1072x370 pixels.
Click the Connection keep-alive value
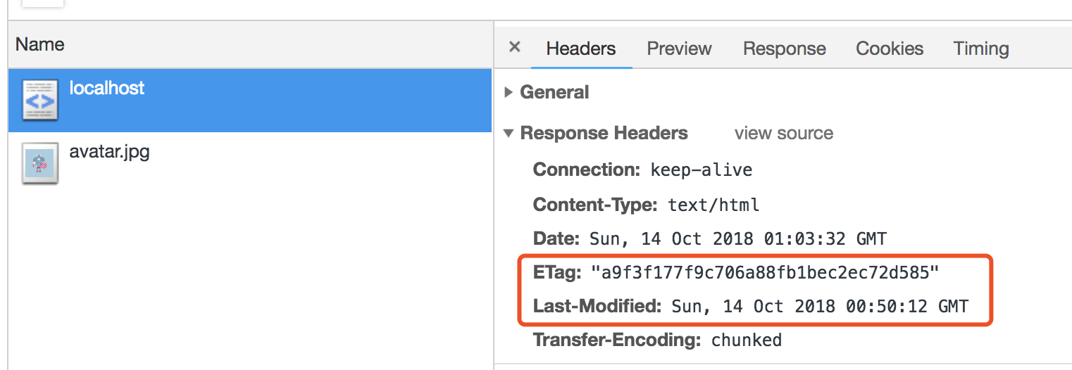pos(702,170)
